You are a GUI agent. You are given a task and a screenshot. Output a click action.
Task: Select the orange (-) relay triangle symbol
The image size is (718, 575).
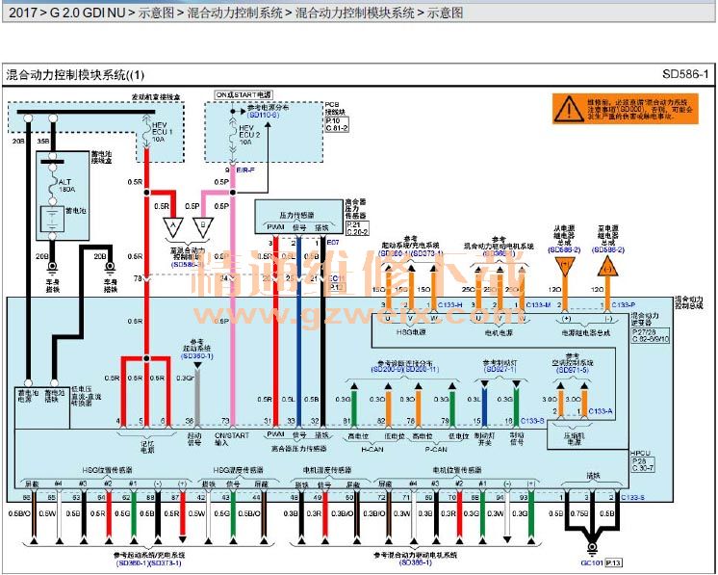coord(607,266)
